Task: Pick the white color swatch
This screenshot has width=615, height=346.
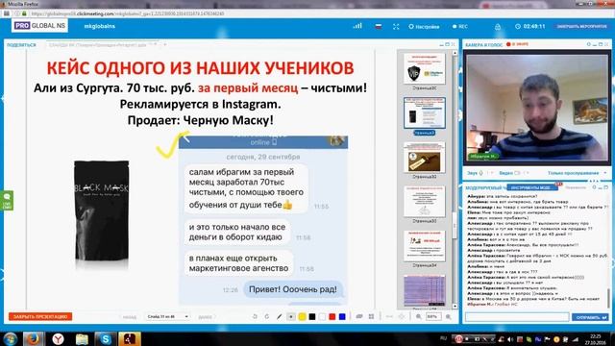Action: 322,316
